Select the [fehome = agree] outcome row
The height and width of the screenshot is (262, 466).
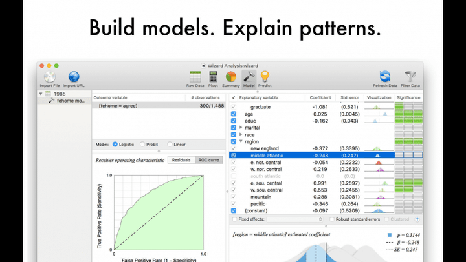[159, 106]
